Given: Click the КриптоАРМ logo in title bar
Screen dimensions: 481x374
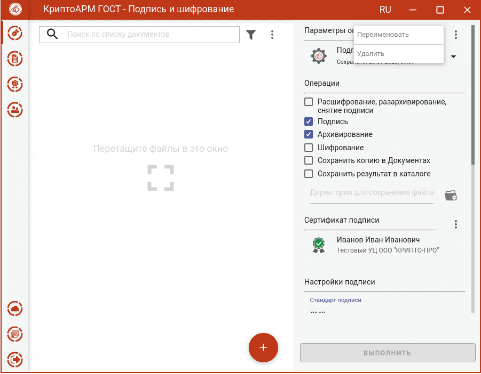Looking at the screenshot, I should point(15,9).
